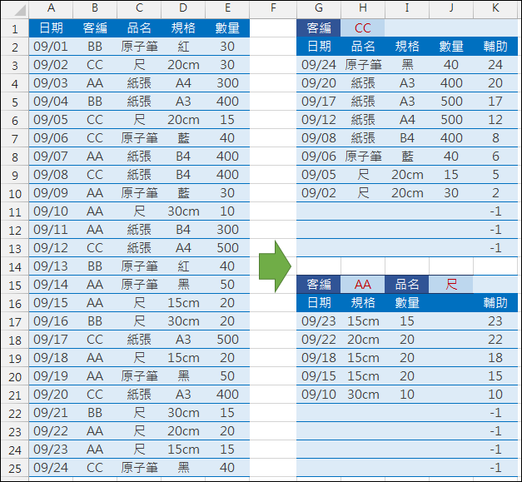Click cell G3 with date 09/24
Screen dimensions: 522x482
[319, 65]
